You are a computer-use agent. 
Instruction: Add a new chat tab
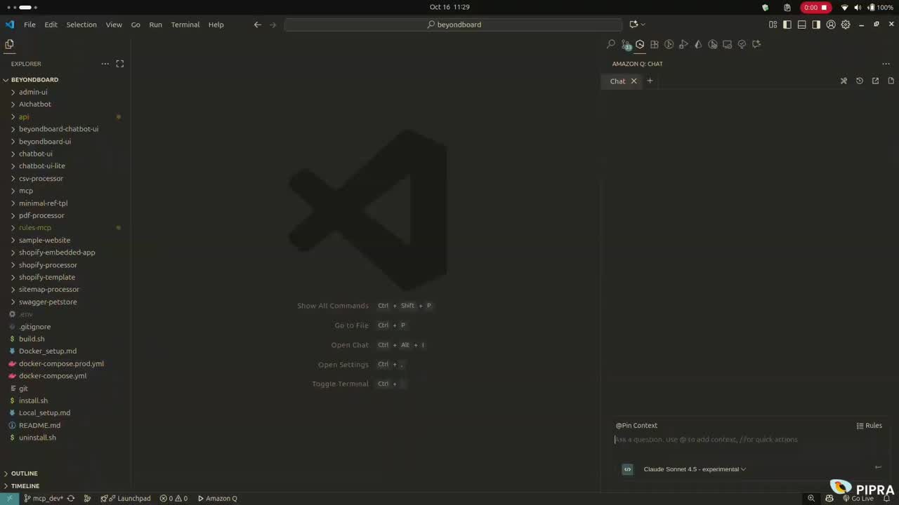650,81
